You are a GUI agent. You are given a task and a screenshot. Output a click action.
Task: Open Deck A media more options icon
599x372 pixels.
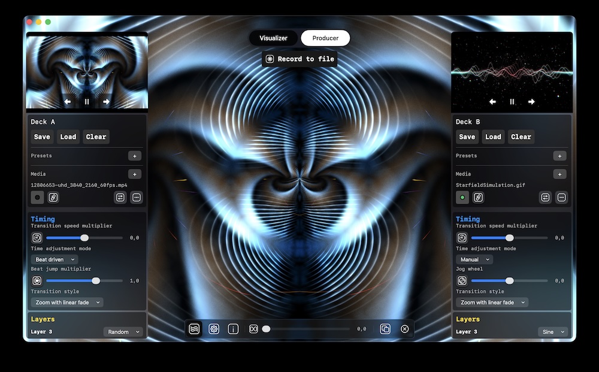tap(137, 197)
